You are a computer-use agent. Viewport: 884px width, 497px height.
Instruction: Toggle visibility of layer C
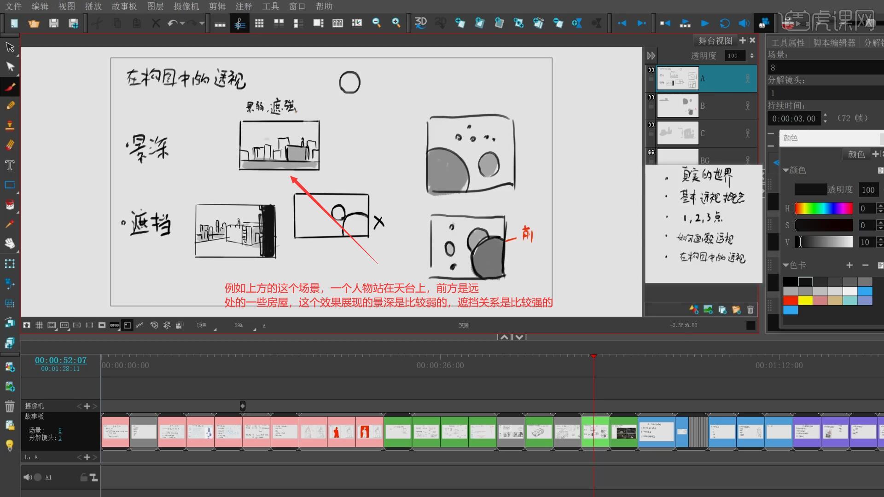pos(651,125)
